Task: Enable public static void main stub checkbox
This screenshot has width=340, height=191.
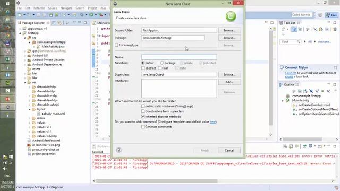Action: click(x=143, y=106)
